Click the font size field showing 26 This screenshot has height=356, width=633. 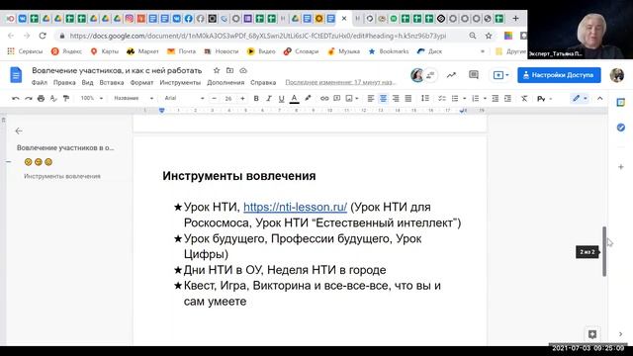[x=228, y=99]
